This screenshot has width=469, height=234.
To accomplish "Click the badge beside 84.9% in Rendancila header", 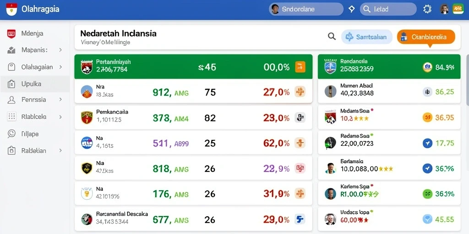I will click(427, 67).
